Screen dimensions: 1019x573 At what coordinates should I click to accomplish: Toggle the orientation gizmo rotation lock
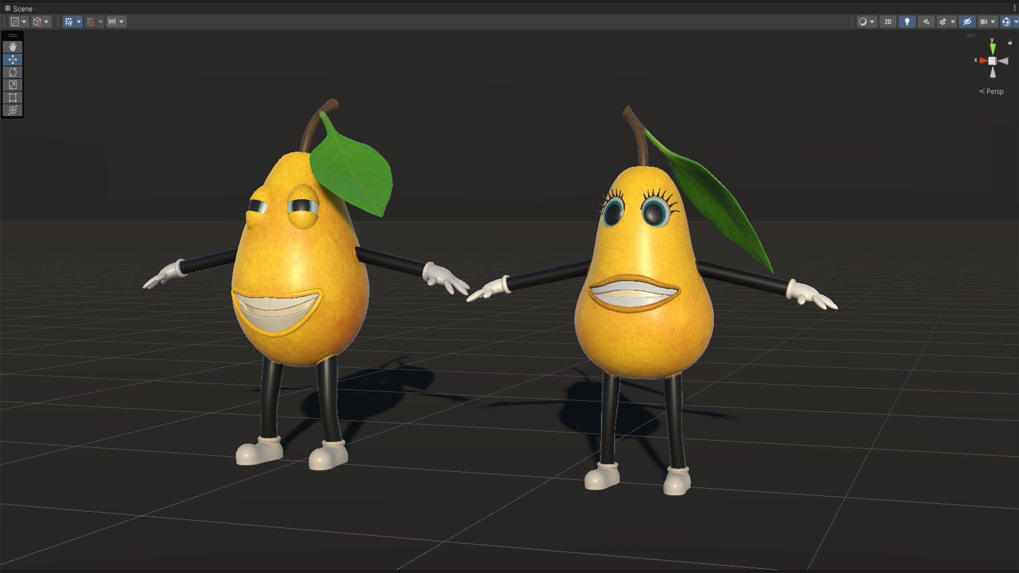tap(1010, 42)
